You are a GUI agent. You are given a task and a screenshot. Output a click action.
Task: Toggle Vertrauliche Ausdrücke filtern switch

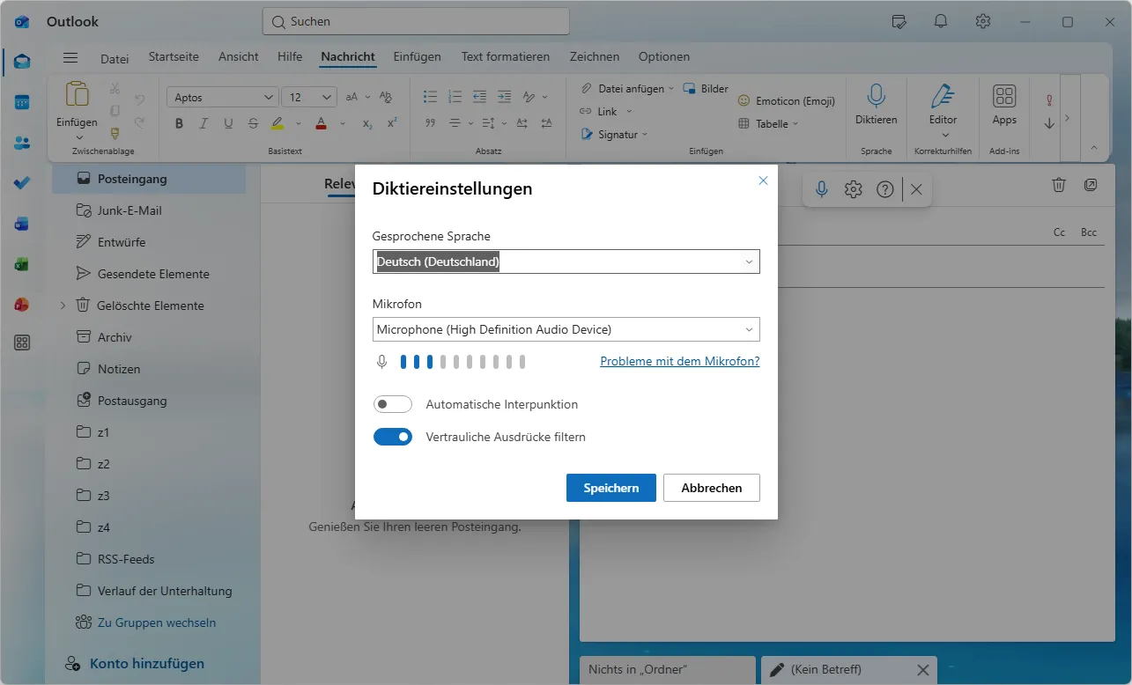[x=393, y=437]
